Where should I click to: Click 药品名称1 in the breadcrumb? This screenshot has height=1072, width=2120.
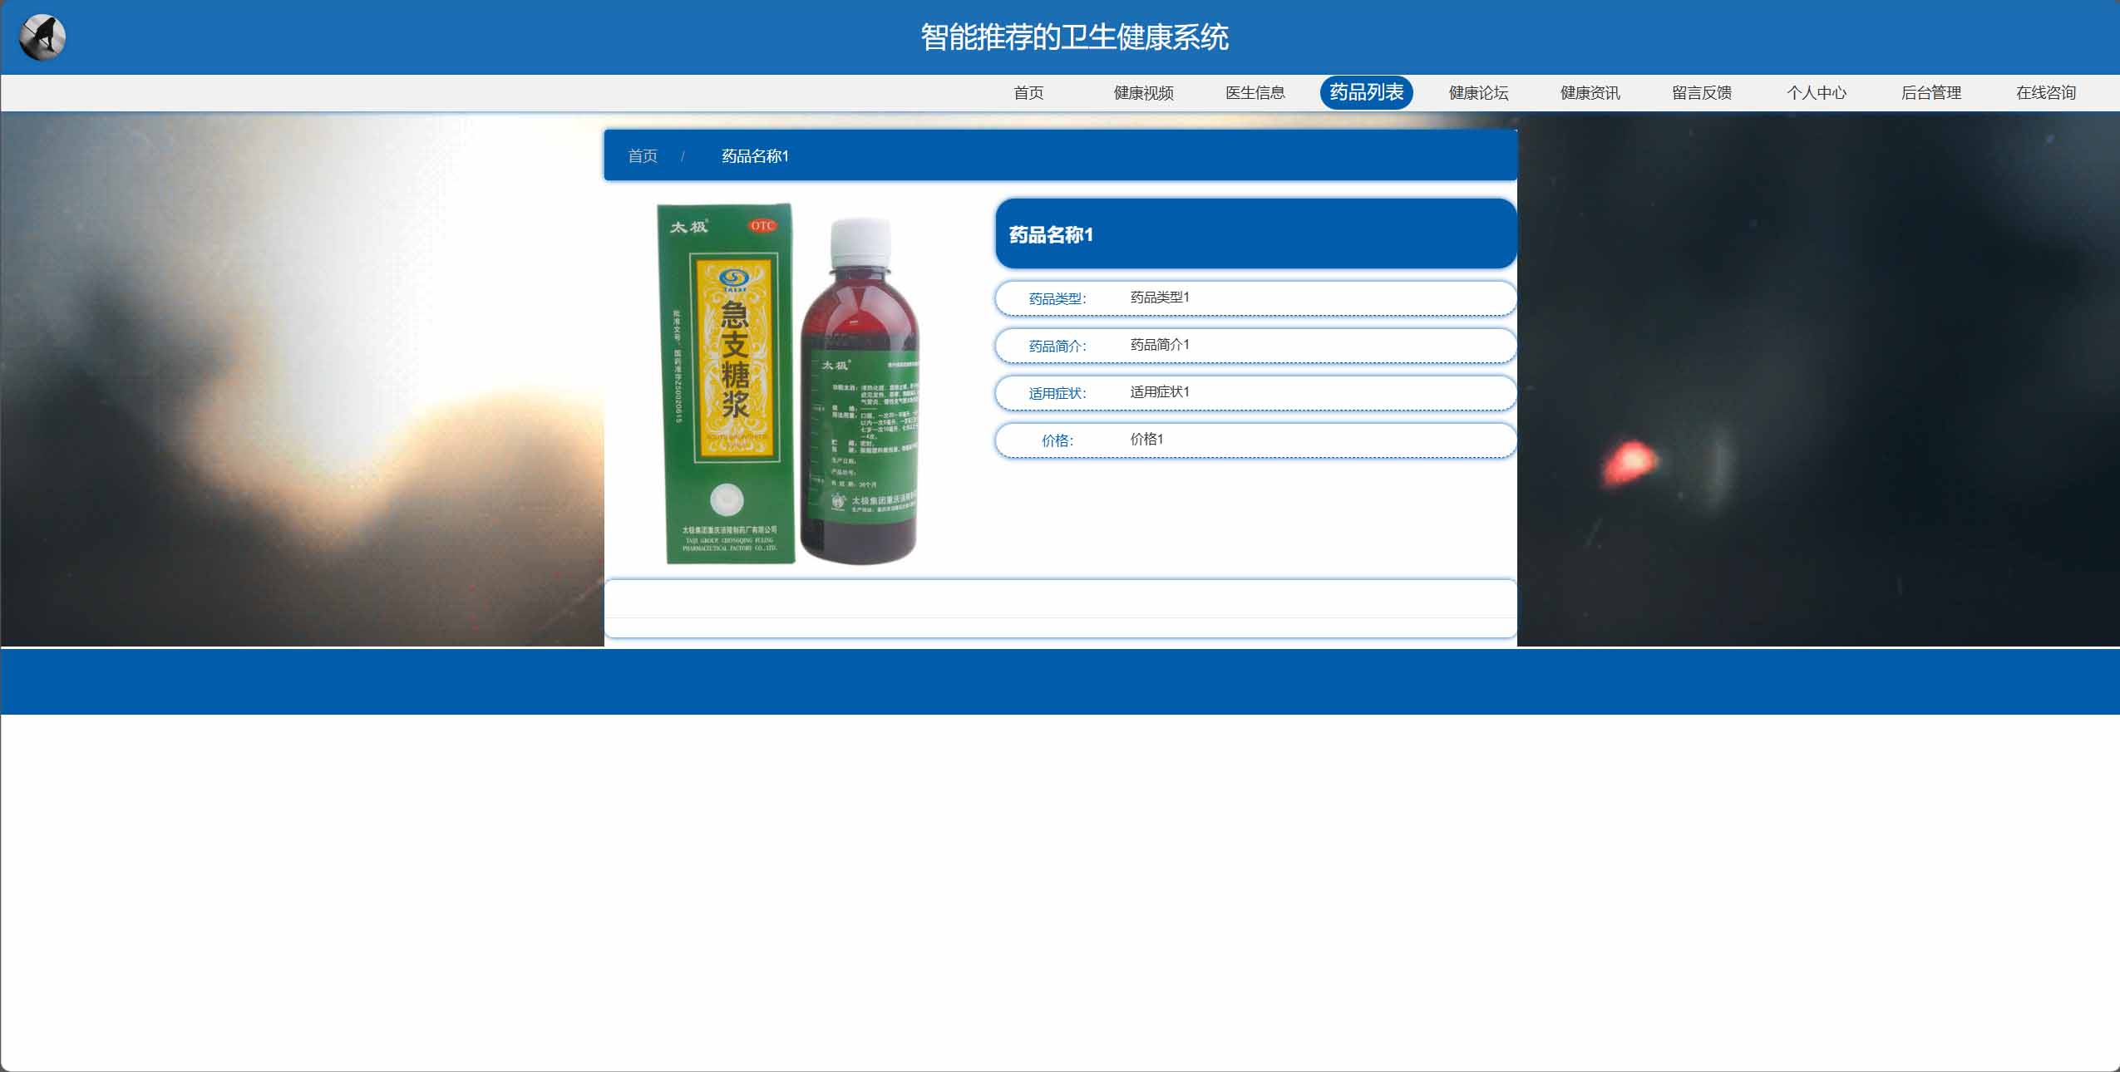click(755, 155)
